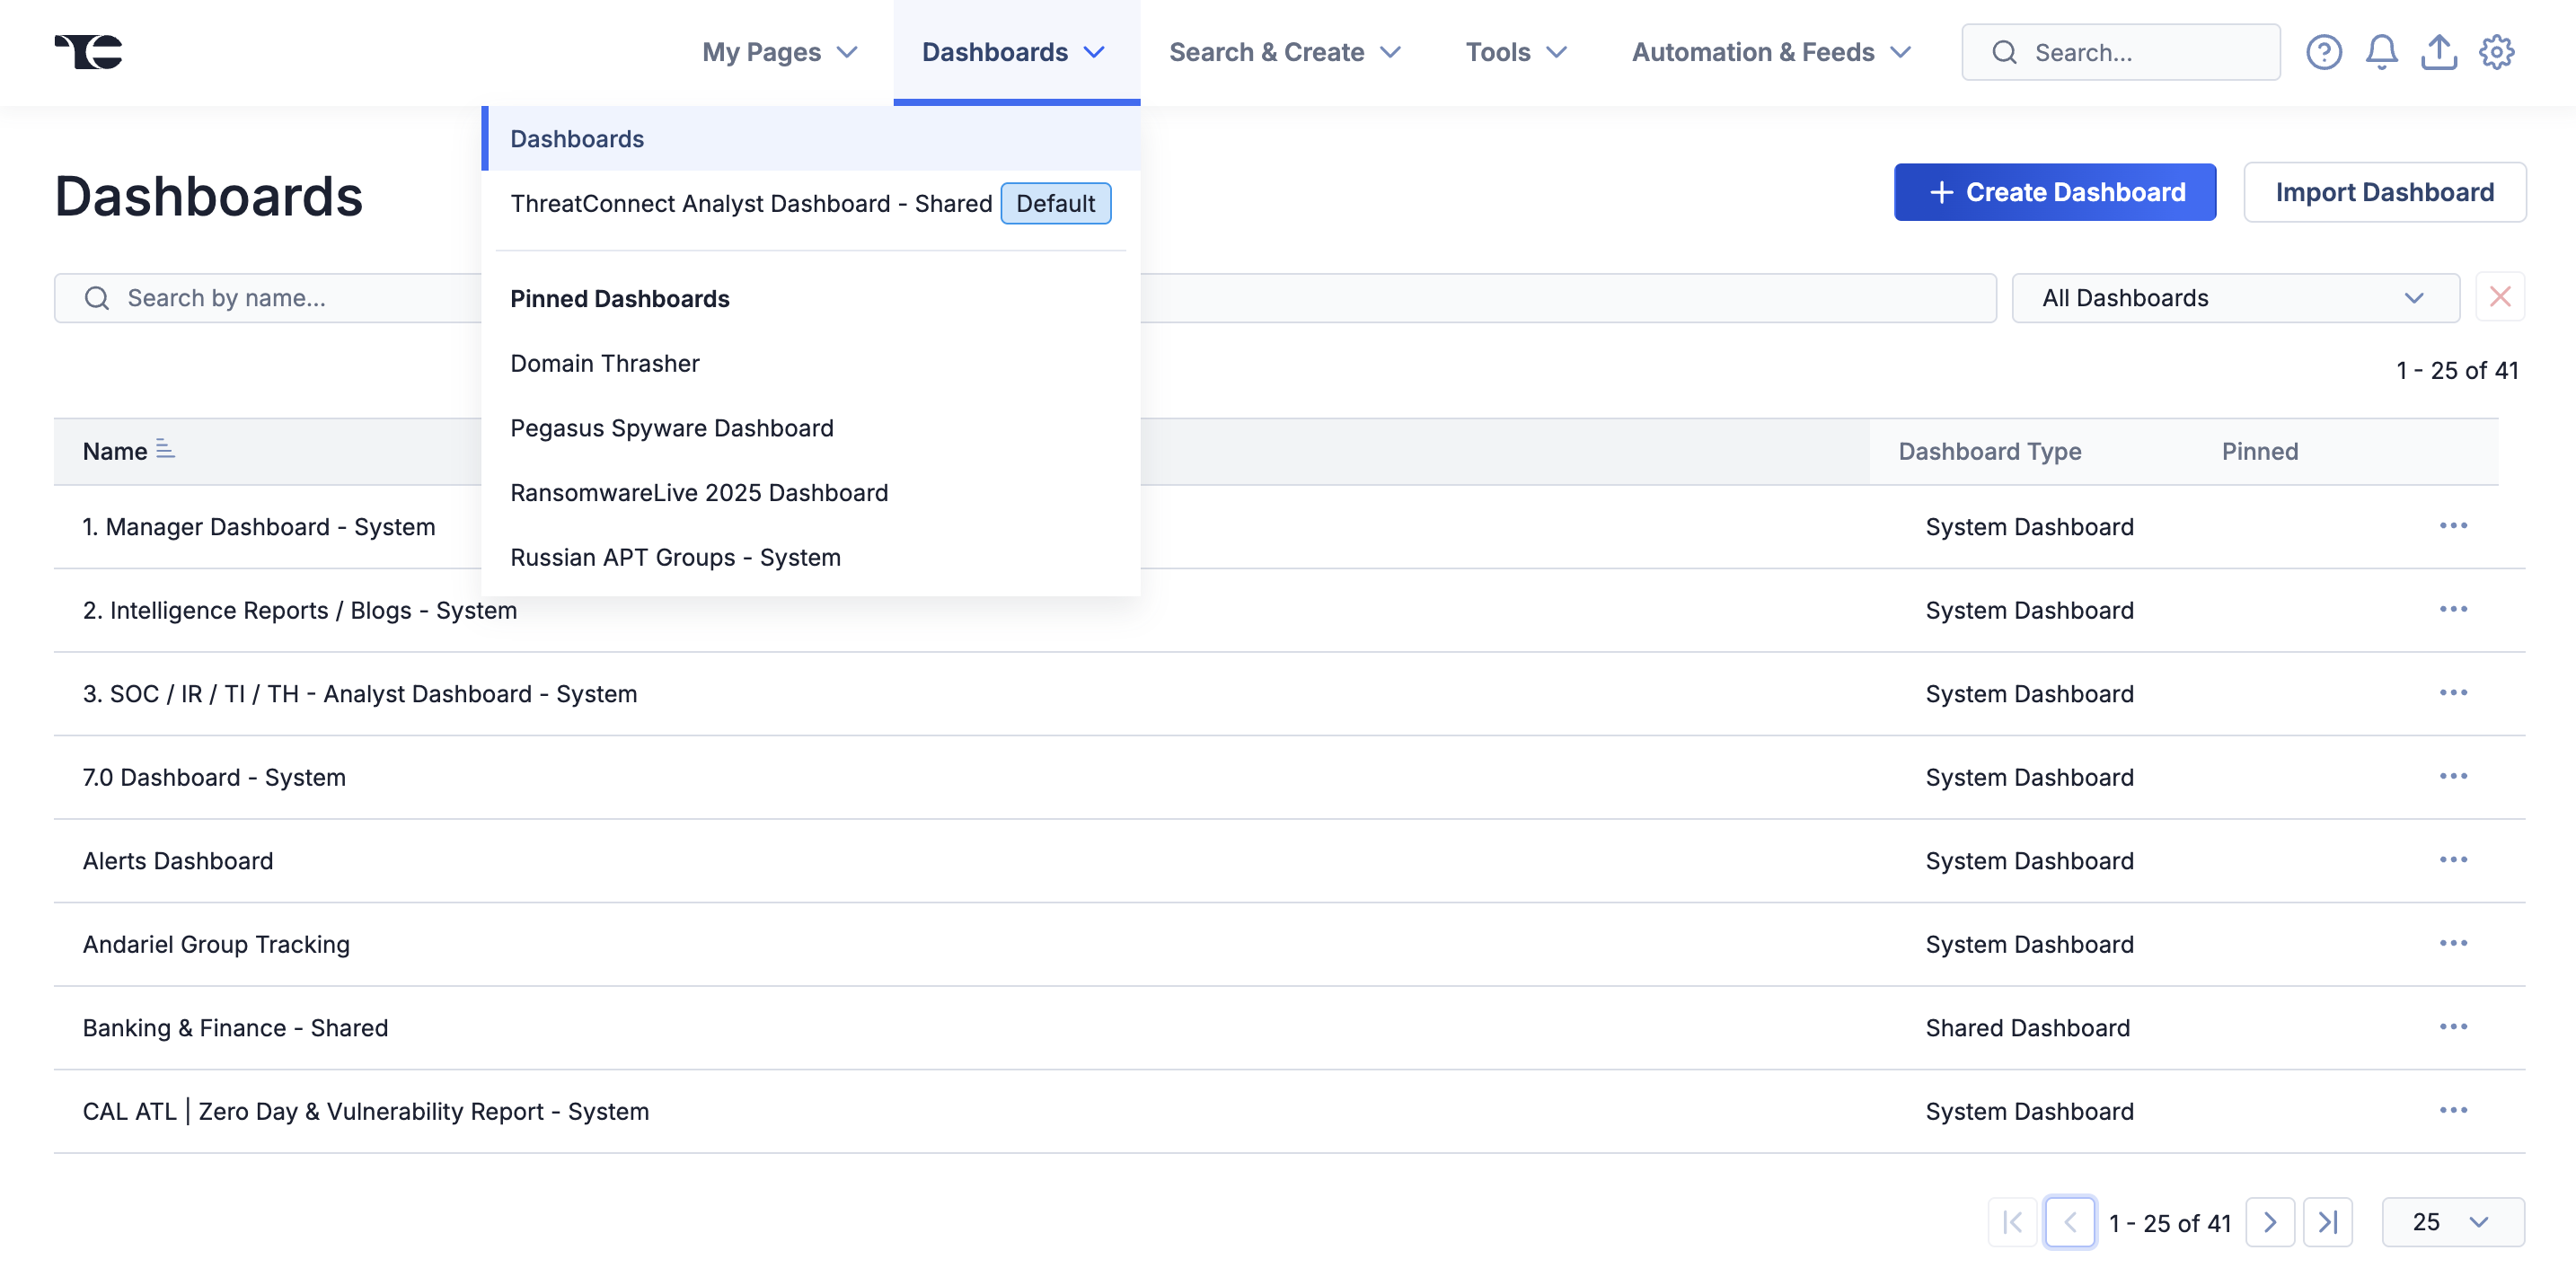
Task: Open RansomwareLive 2025 Dashboard from menu
Action: [699, 493]
